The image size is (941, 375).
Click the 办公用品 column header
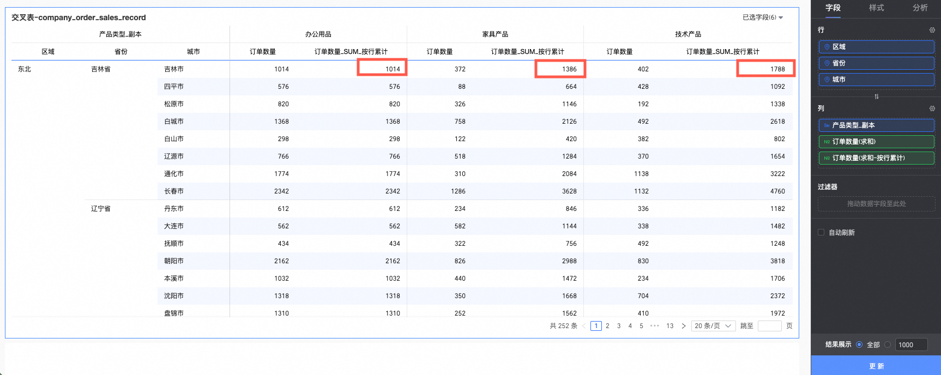click(318, 34)
